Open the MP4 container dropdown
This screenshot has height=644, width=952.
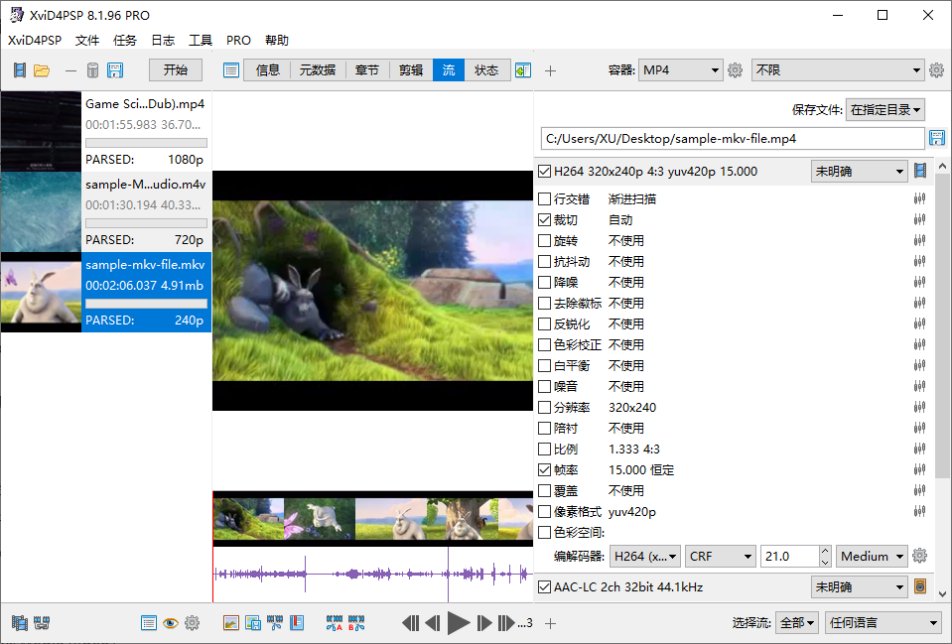680,69
